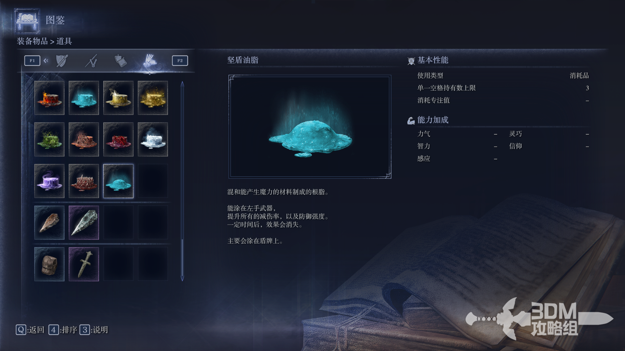Image resolution: width=625 pixels, height=351 pixels.
Task: Select the gray stone shard item
Action: tap(84, 223)
